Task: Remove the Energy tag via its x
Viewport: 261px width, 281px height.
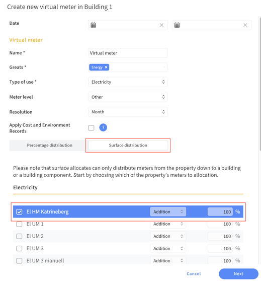Action: coord(106,67)
